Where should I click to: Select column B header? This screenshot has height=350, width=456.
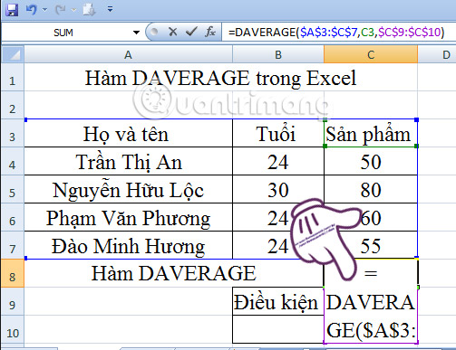click(278, 54)
